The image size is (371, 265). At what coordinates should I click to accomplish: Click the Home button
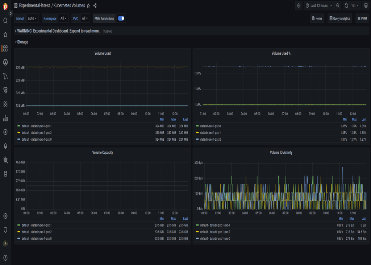pyautogui.click(x=317, y=18)
